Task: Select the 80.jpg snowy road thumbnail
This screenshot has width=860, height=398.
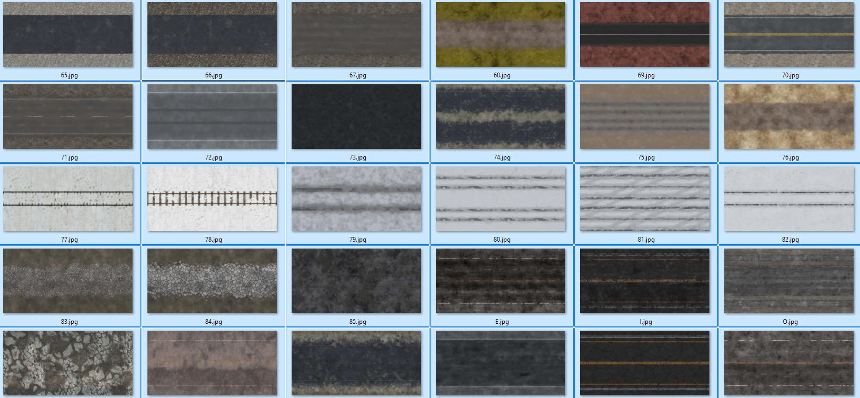Action: pos(501,199)
